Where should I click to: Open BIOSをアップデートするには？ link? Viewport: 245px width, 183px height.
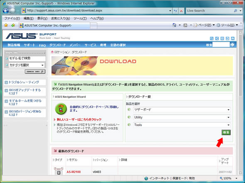tap(24, 91)
